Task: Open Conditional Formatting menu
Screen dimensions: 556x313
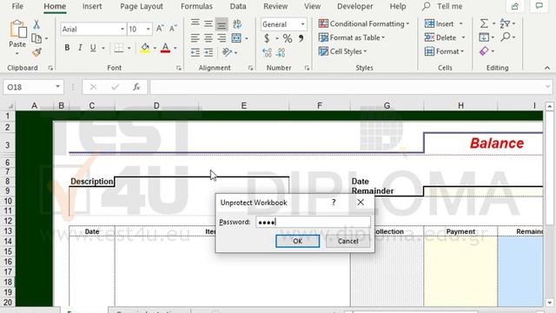Action: click(364, 23)
